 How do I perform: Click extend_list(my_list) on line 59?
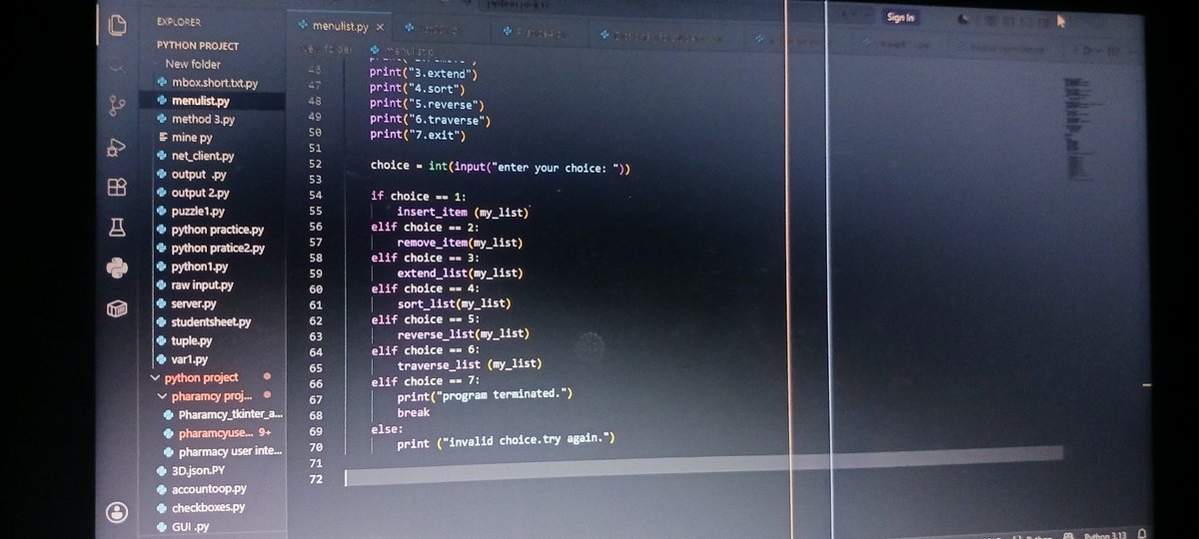click(460, 273)
